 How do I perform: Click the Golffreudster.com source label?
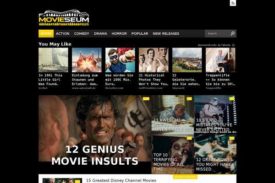151,88
